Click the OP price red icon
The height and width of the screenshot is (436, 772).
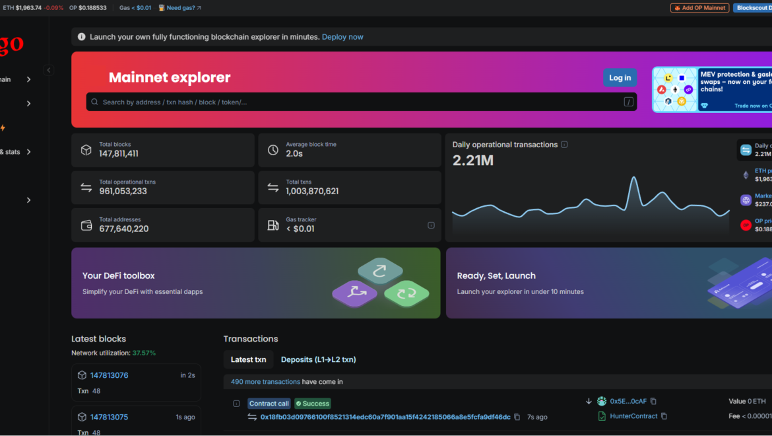click(746, 225)
